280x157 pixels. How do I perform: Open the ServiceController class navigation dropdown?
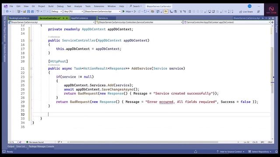139,22
